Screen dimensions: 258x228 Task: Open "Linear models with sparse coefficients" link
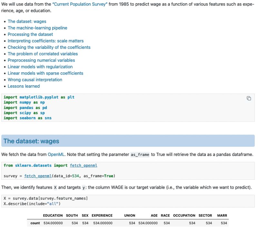tap(45, 73)
